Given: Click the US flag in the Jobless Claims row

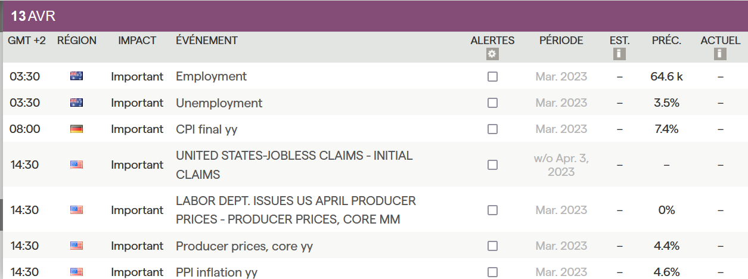Looking at the screenshot, I should coord(76,165).
